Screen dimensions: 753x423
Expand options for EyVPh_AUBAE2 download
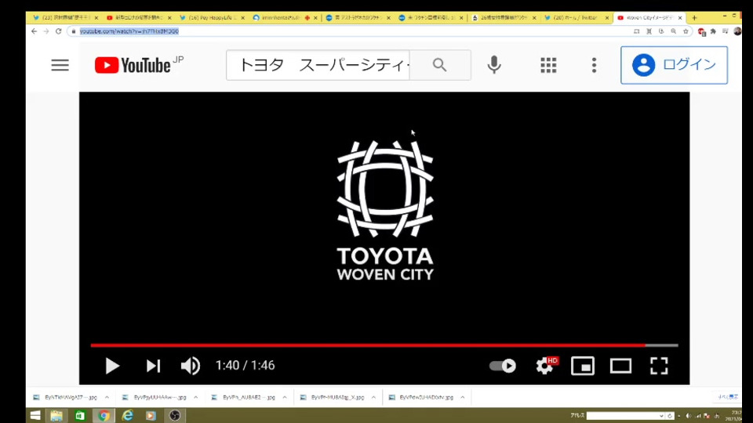(285, 397)
